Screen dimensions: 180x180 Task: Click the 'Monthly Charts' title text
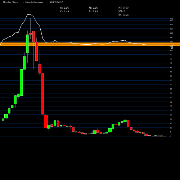[x=10, y=2]
